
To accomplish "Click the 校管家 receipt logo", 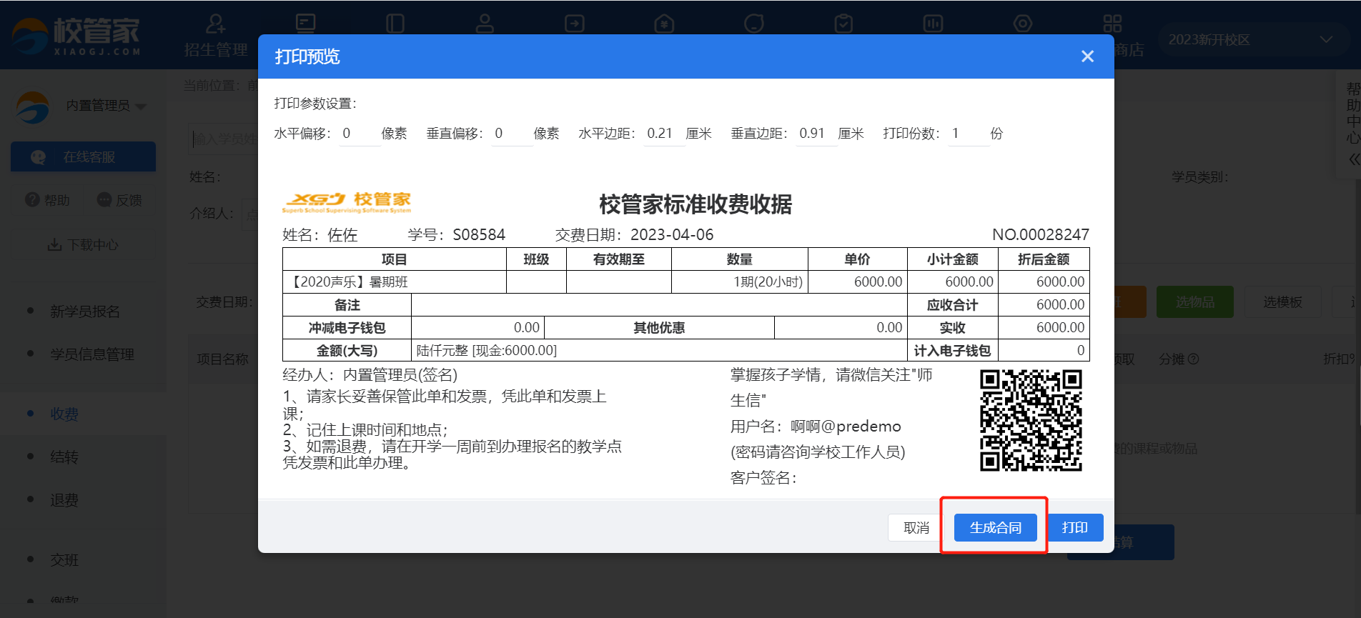I will tap(347, 202).
